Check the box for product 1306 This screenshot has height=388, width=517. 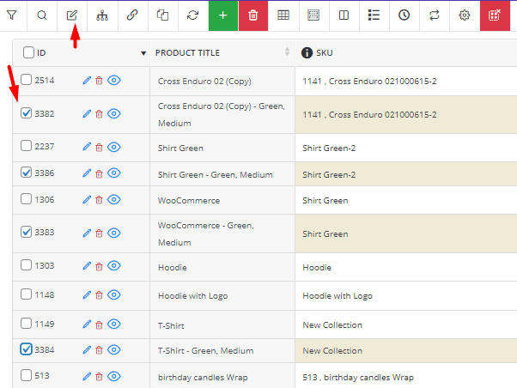26,199
